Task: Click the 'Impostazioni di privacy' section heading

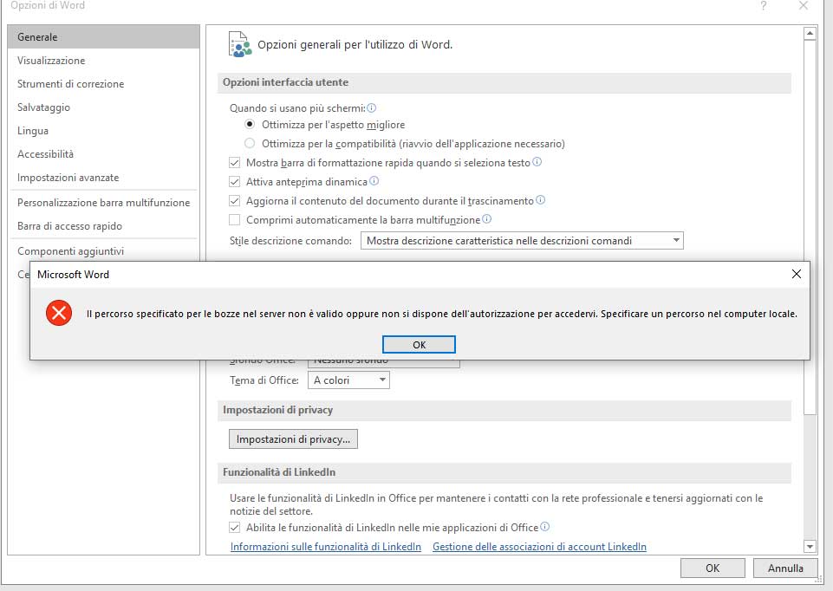Action: 277,410
